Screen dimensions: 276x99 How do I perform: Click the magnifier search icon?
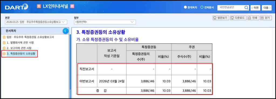point(246,8)
